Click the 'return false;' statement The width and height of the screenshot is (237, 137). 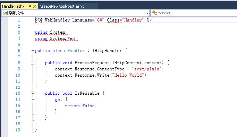pos(81,106)
